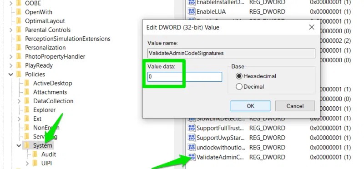Close the Edit DWORD dialog with X
Image resolution: width=364 pixels, height=169 pixels.
click(x=312, y=27)
